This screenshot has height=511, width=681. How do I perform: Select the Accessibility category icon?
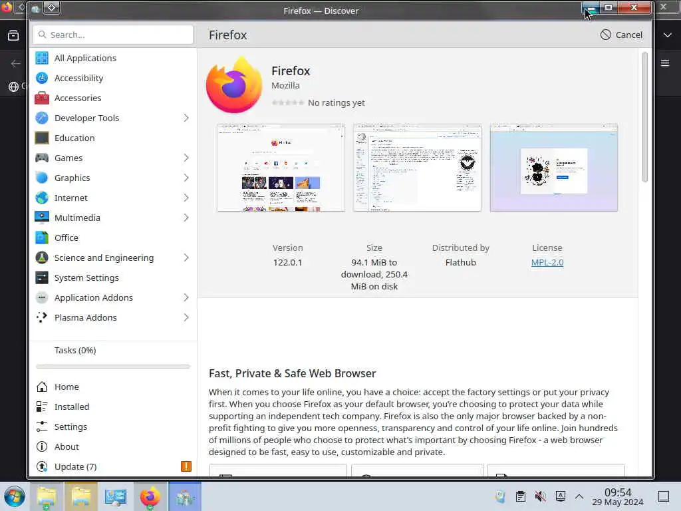point(42,78)
